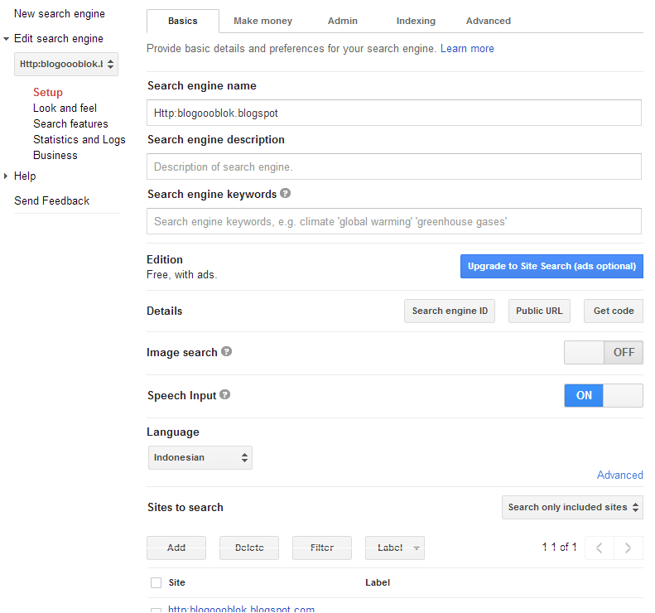The width and height of the screenshot is (655, 613).
Task: Toggle Image search switch on
Action: (604, 352)
